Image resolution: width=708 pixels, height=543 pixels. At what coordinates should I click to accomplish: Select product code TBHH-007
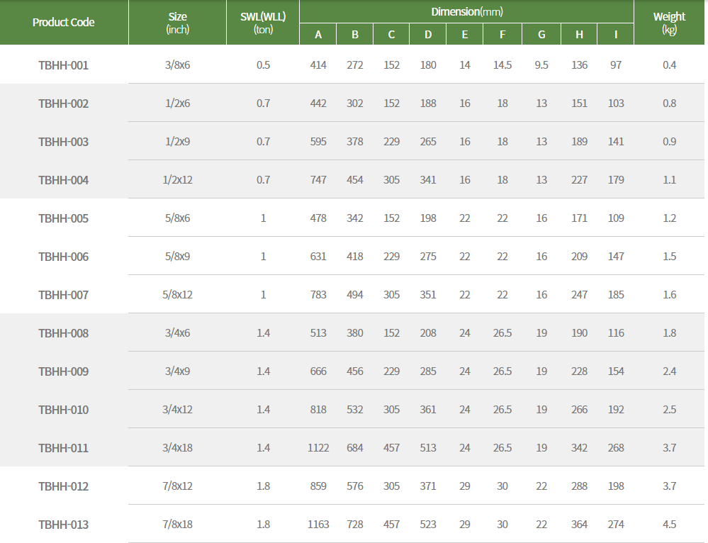pyautogui.click(x=64, y=295)
